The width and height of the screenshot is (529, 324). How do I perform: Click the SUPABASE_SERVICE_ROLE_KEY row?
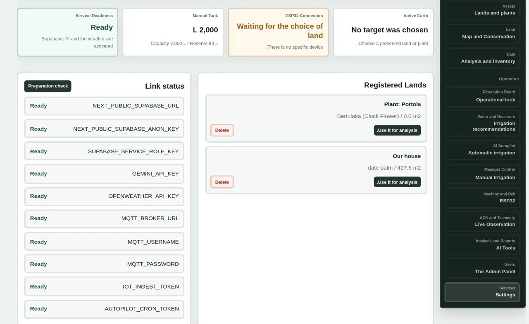point(104,151)
